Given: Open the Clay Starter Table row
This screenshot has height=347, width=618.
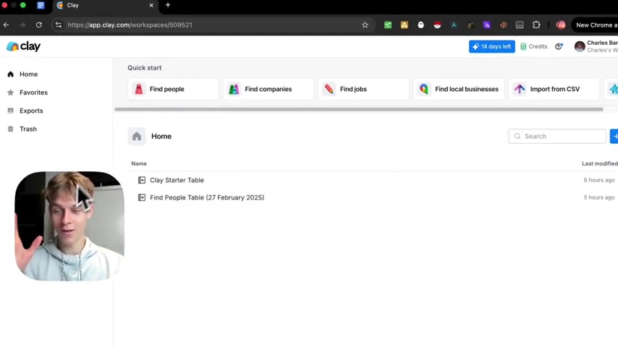Looking at the screenshot, I should coord(373,180).
